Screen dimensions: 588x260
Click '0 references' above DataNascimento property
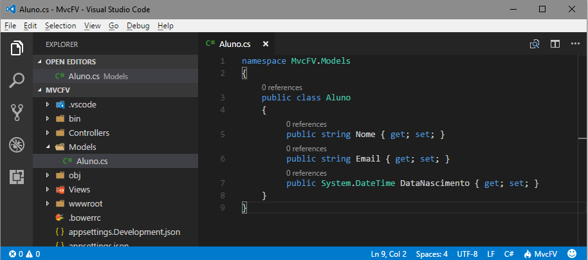tap(306, 173)
